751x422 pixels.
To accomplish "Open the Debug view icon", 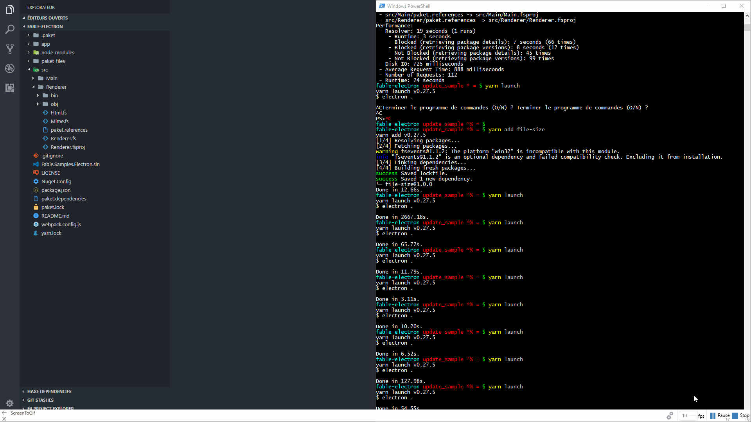I will point(10,68).
